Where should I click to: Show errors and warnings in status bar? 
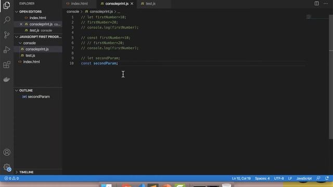[11, 178]
